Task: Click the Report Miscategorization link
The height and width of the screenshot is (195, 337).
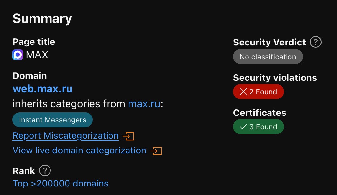Action: point(66,136)
